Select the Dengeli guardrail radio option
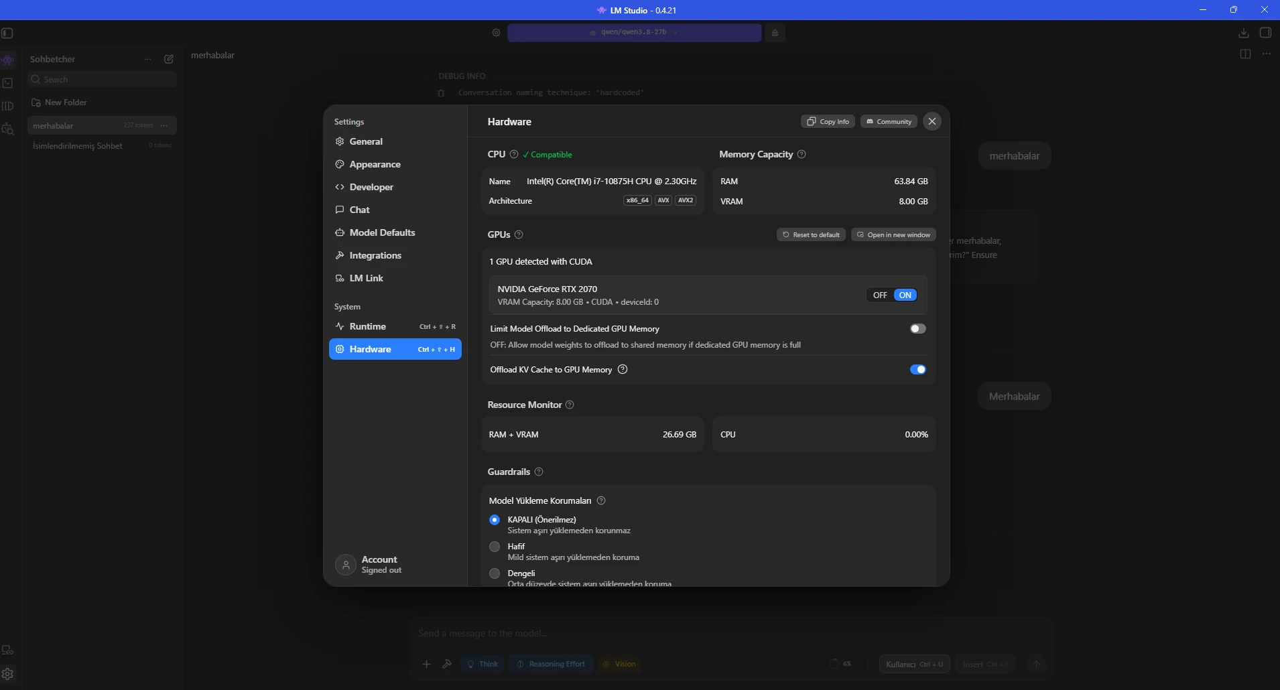This screenshot has height=690, width=1280. (495, 573)
